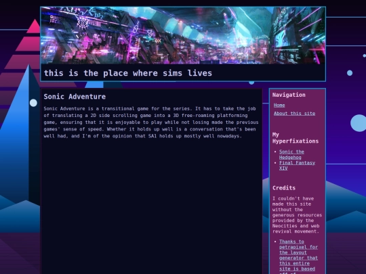Click the Credits paragraph about Neocities
The height and width of the screenshot is (274, 366).
(297, 215)
